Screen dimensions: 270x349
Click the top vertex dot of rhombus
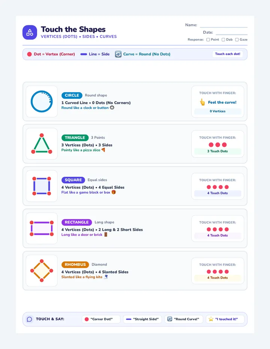point(42,261)
